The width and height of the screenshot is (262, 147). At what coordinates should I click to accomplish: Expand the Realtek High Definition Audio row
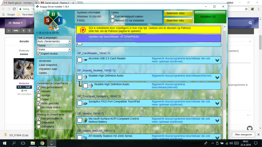pos(217,77)
